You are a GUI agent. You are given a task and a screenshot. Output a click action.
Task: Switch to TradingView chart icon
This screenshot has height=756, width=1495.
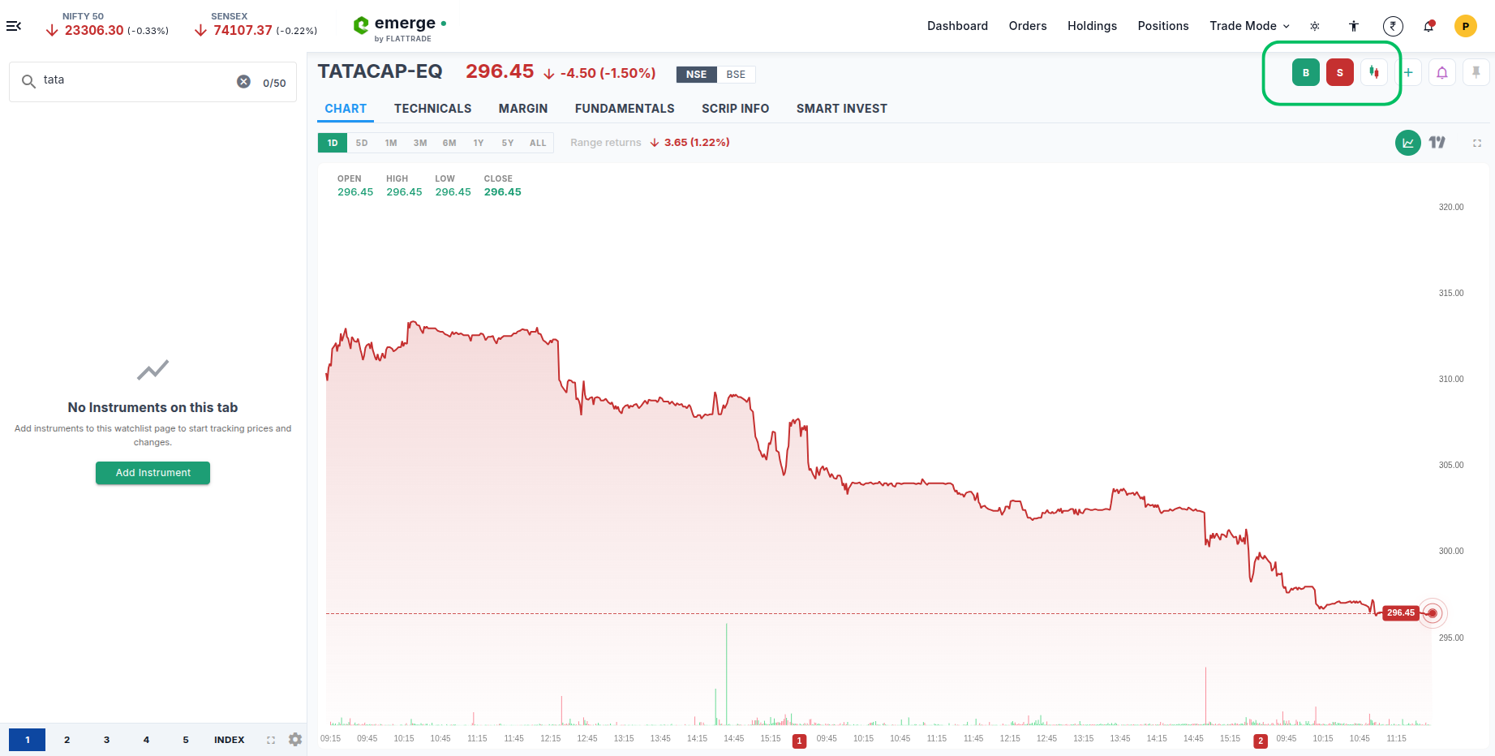[x=1437, y=143]
